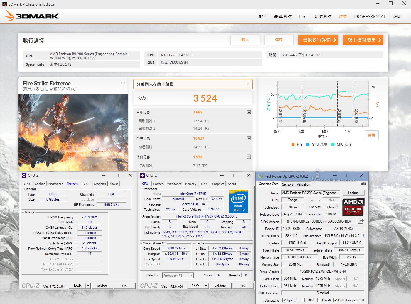Click Tools button in CPU-Z memory window

[x=77, y=286]
